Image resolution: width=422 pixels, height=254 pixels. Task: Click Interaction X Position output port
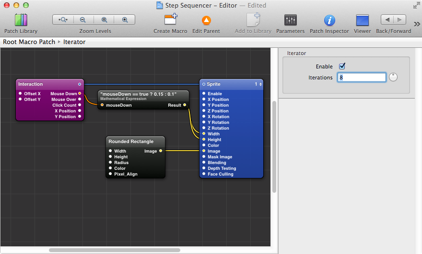(x=80, y=110)
